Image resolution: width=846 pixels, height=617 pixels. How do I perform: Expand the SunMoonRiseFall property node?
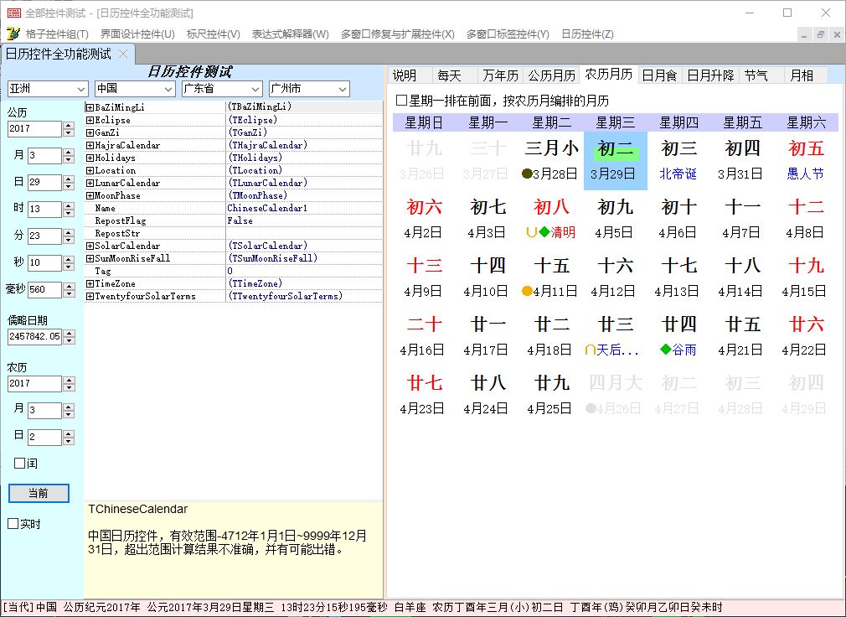click(90, 258)
